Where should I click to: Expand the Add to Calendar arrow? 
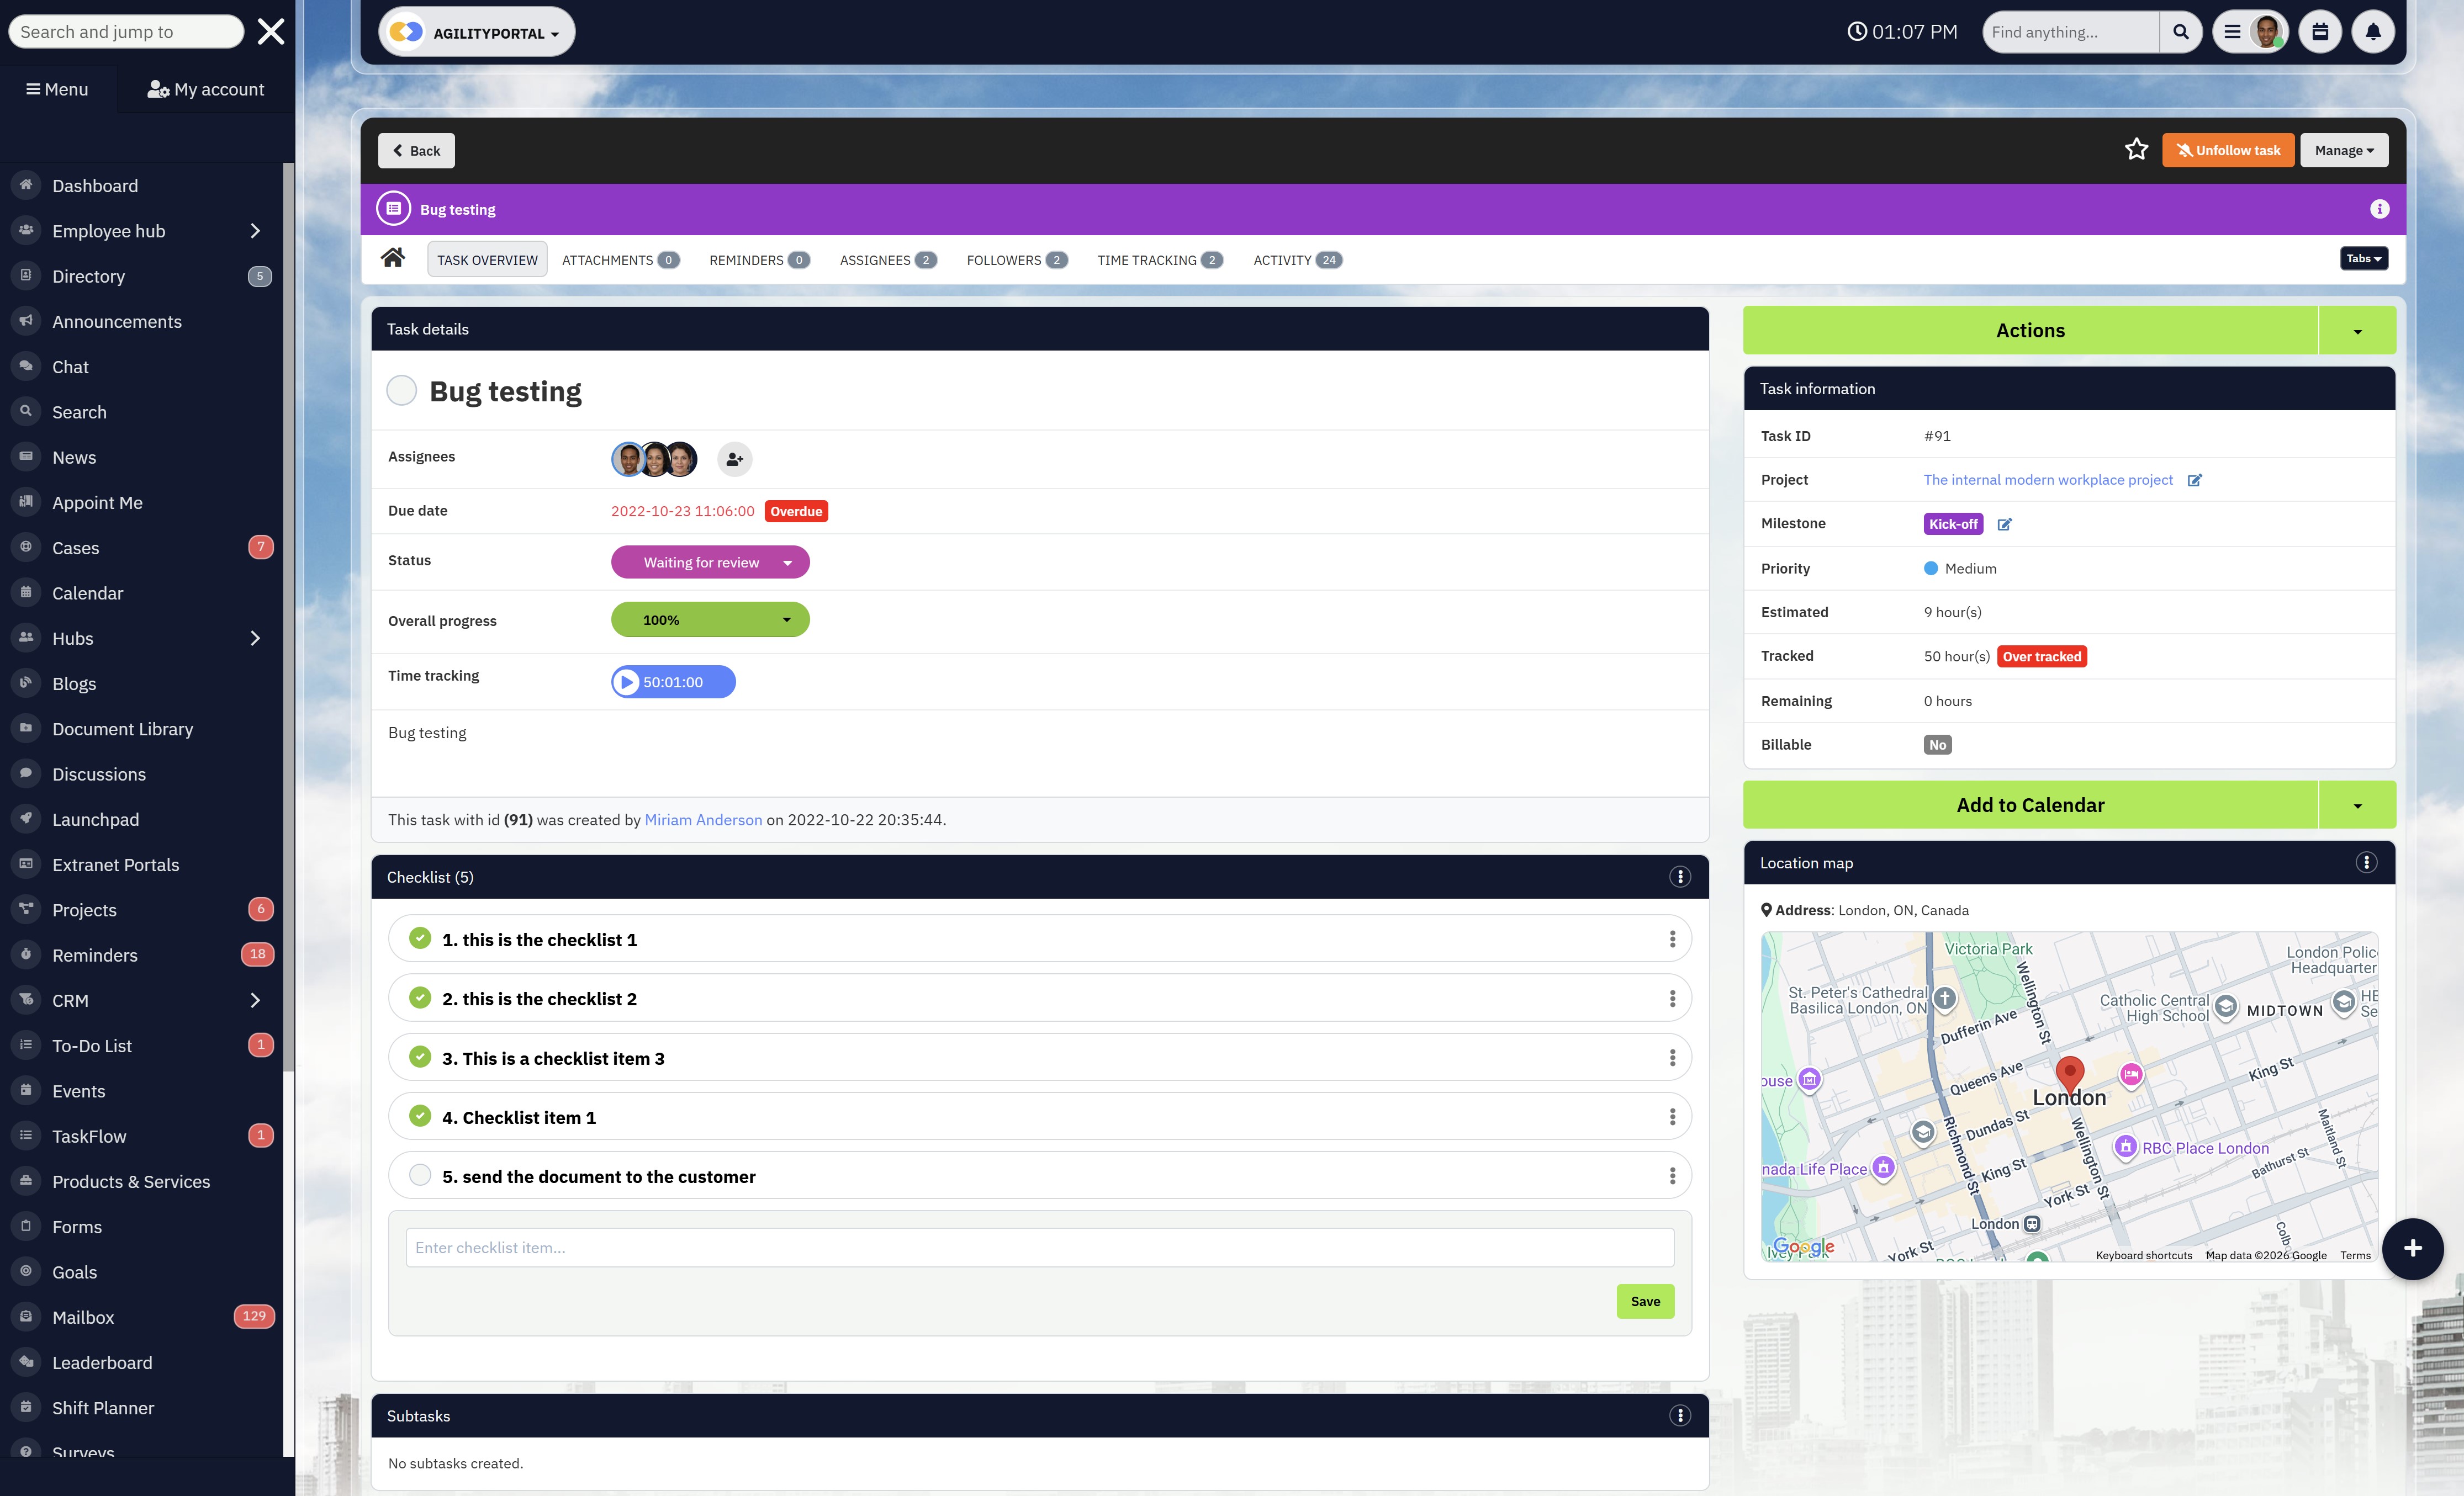[2357, 805]
